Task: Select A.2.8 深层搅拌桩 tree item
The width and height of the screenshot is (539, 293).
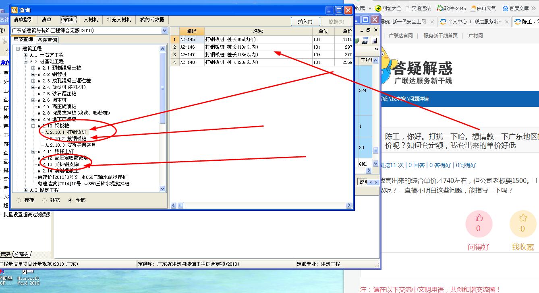Action: click(x=74, y=113)
